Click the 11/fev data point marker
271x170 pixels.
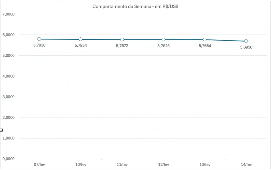pyautogui.click(x=122, y=39)
